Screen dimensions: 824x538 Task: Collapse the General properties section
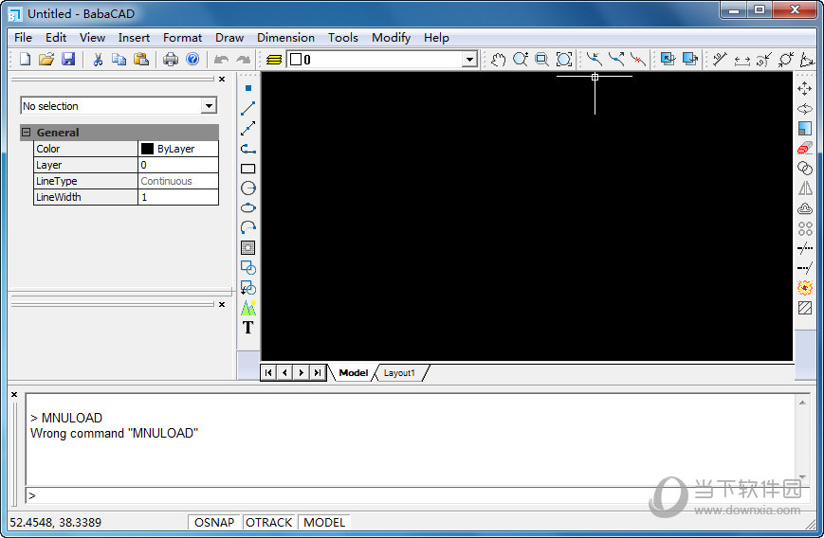[x=26, y=133]
